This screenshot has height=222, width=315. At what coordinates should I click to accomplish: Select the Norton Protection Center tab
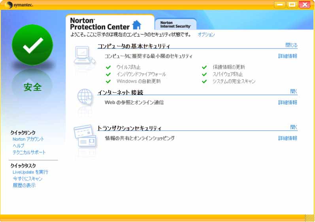(x=110, y=22)
